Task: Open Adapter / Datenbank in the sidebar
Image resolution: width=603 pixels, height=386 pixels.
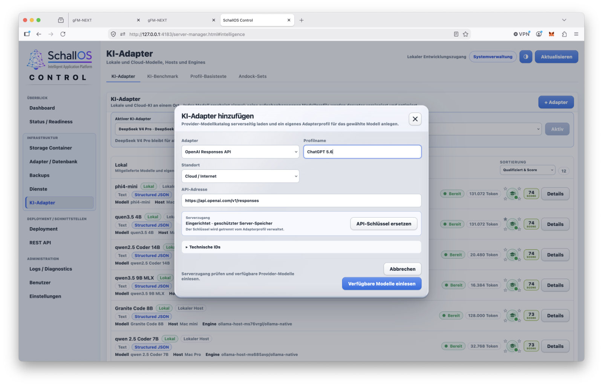Action: tap(53, 162)
